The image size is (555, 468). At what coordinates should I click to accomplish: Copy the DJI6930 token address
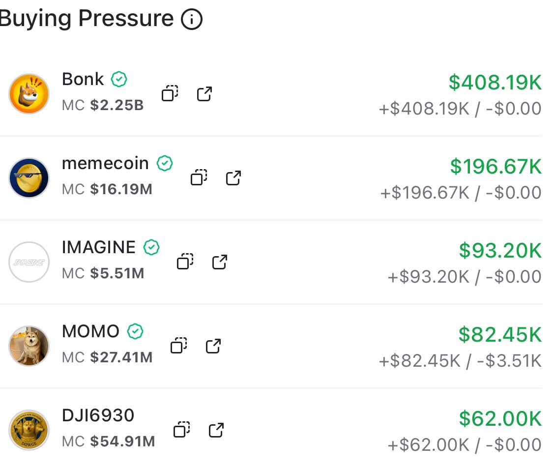point(182,430)
